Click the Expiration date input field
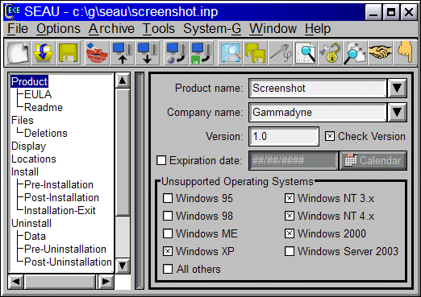421x297 pixels. (x=294, y=160)
